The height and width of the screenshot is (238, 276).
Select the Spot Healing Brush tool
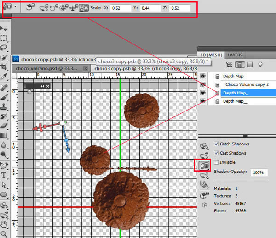(x=4, y=88)
